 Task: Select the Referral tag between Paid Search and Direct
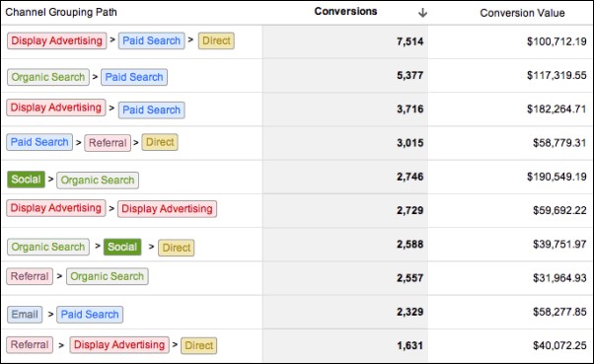pos(108,143)
